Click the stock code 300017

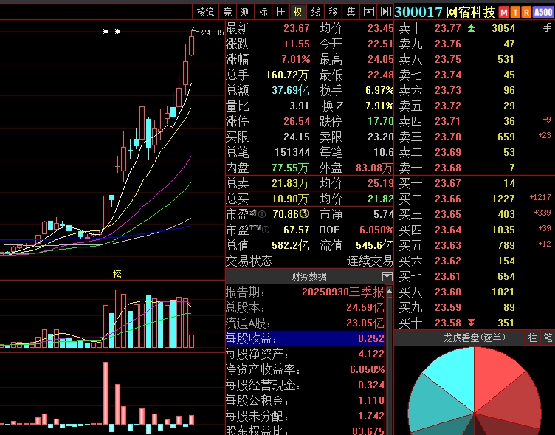click(x=418, y=12)
